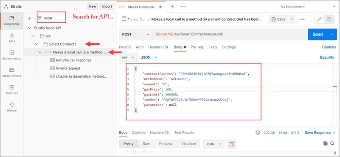The width and height of the screenshot is (340, 157).
Task: Toggle line wrap icon in response toolbar
Action: 232,144
